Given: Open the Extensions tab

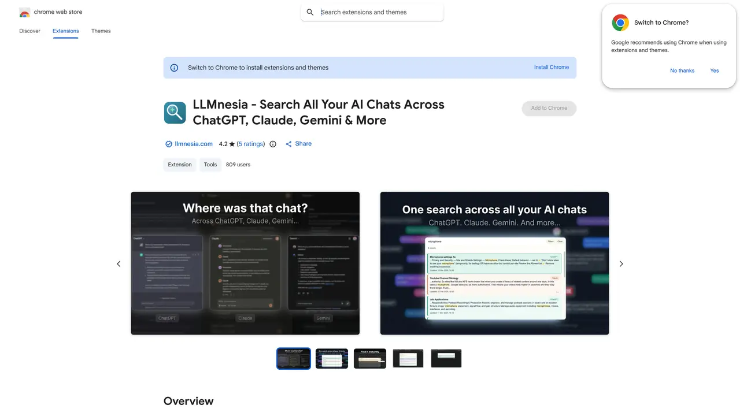Looking at the screenshot, I should [x=65, y=31].
